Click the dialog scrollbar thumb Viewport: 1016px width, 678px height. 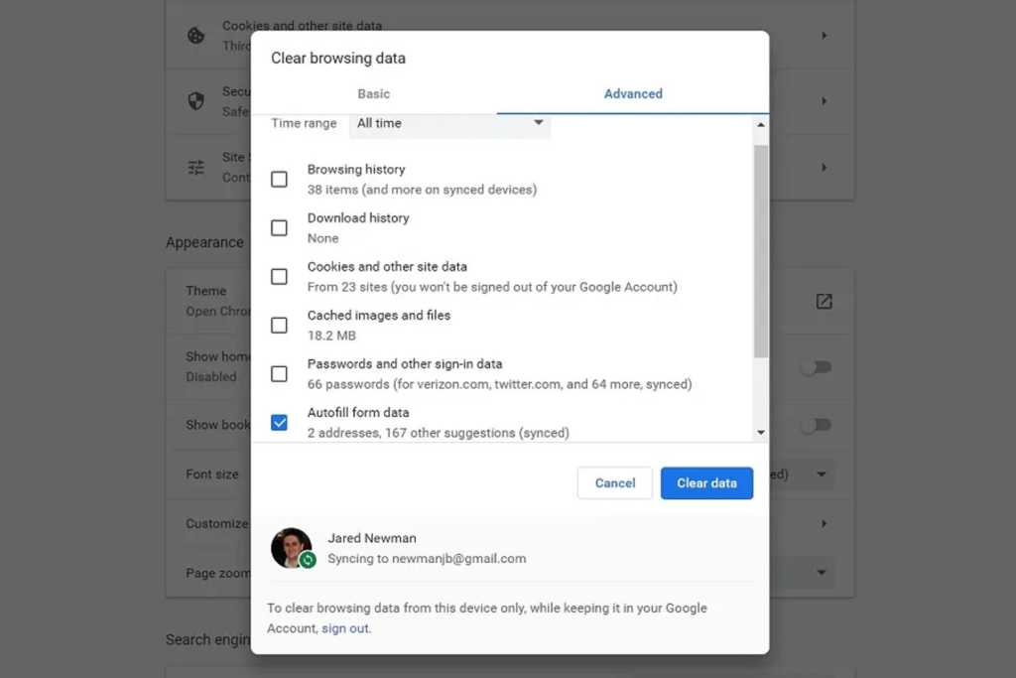(761, 251)
